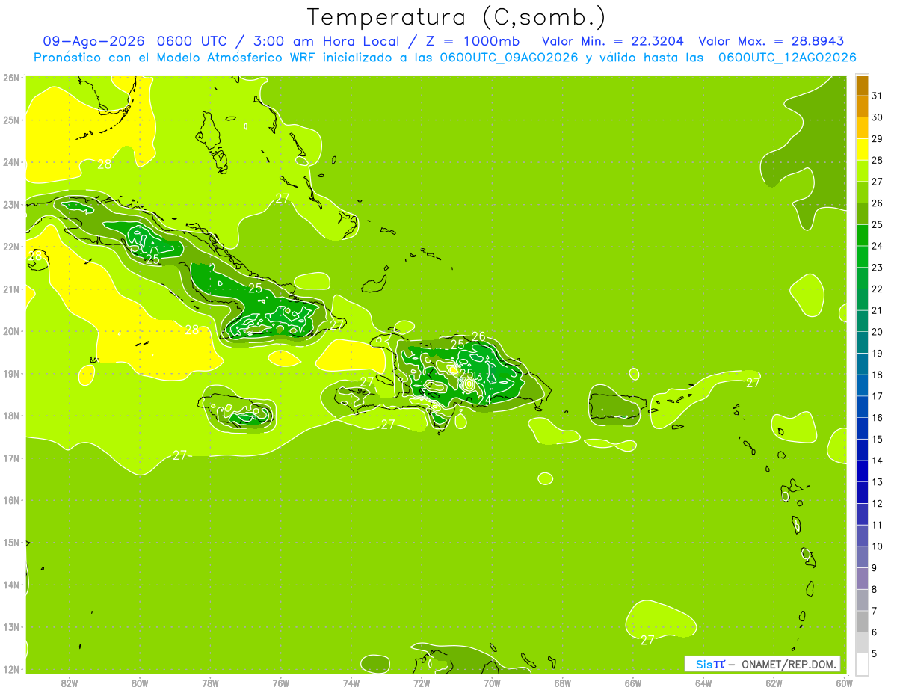Click the '19N' latitude axis label
The image size is (897, 693).
(10, 374)
